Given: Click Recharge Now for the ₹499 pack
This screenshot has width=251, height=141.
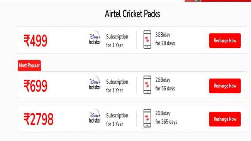Looking at the screenshot, I should [x=225, y=40].
